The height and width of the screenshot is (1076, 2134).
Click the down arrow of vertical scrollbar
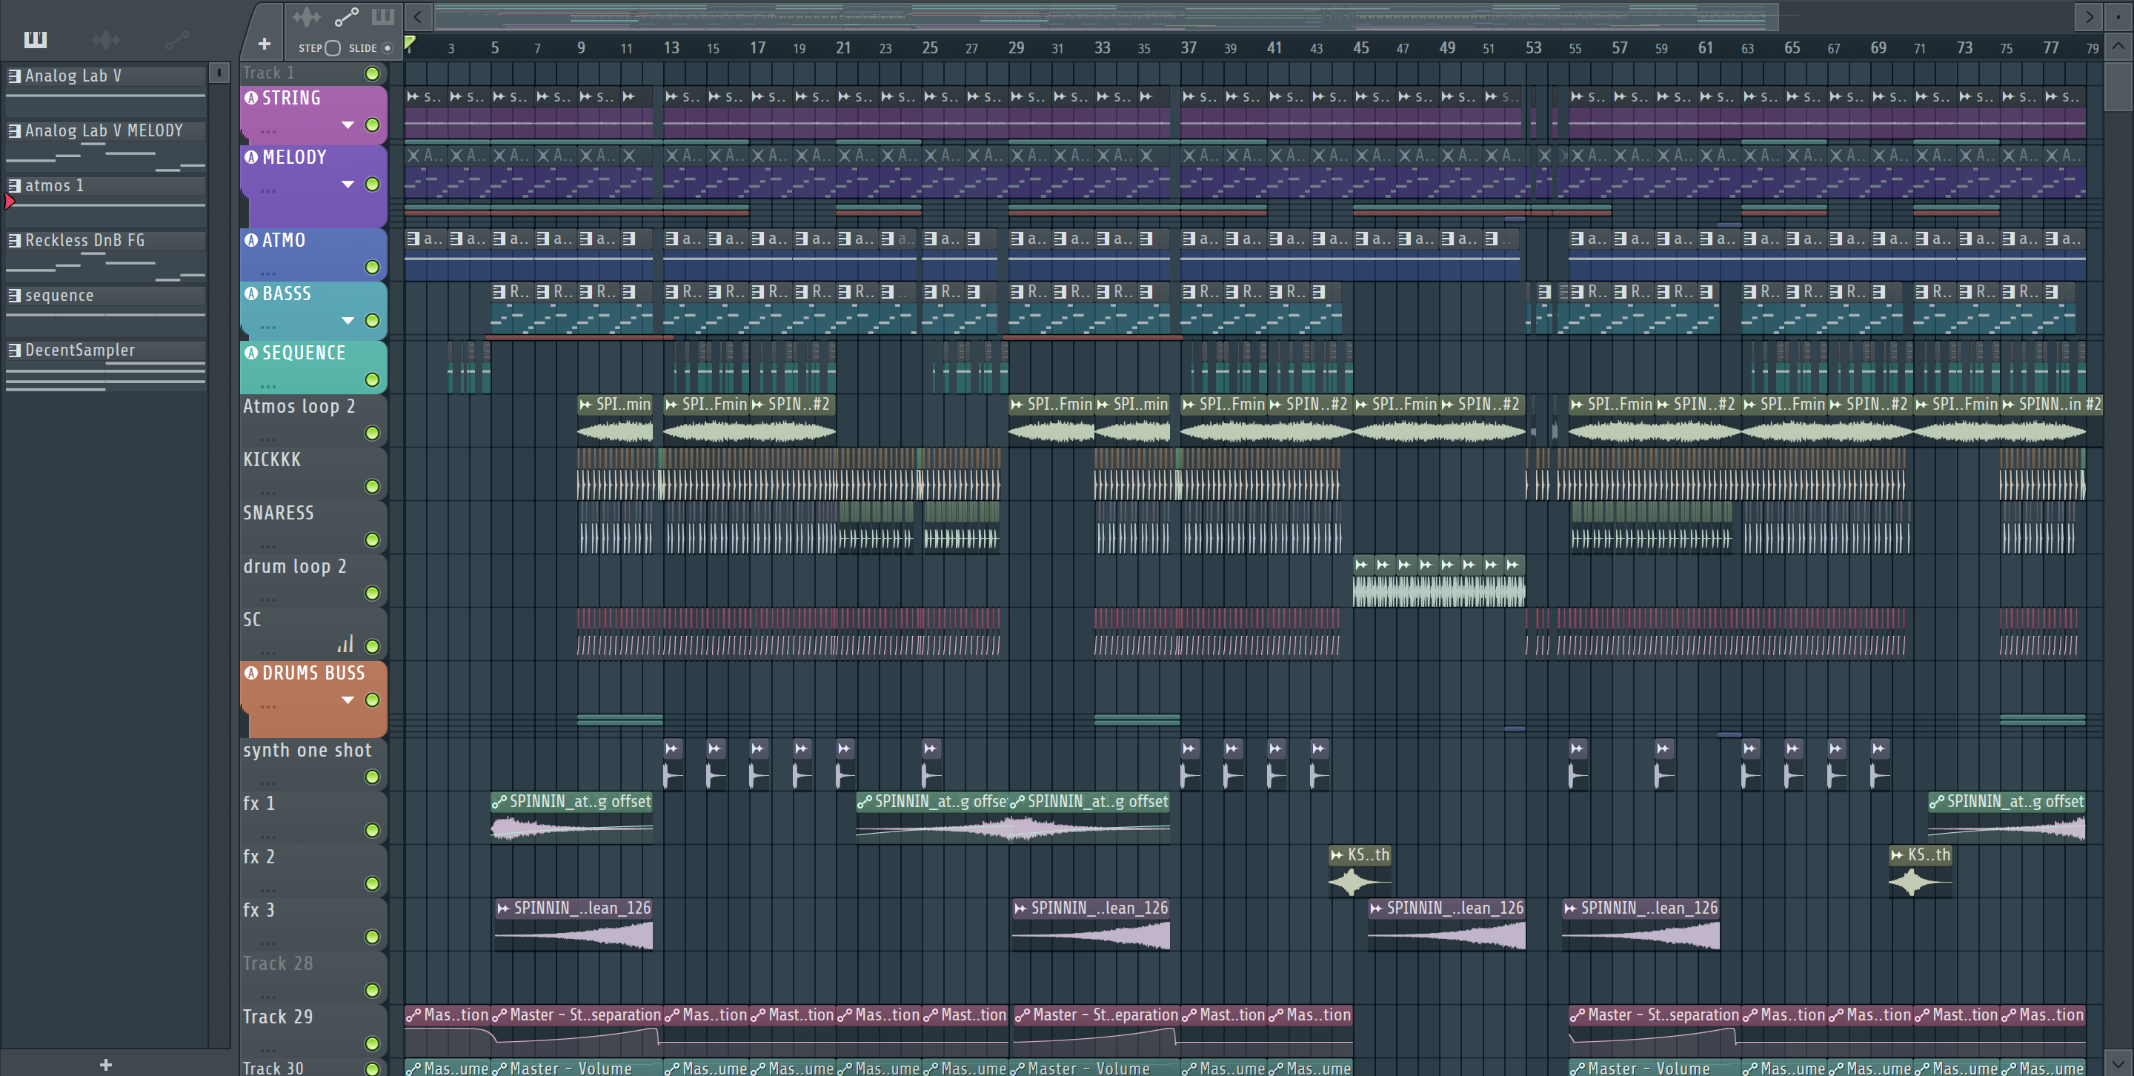(x=2118, y=1062)
